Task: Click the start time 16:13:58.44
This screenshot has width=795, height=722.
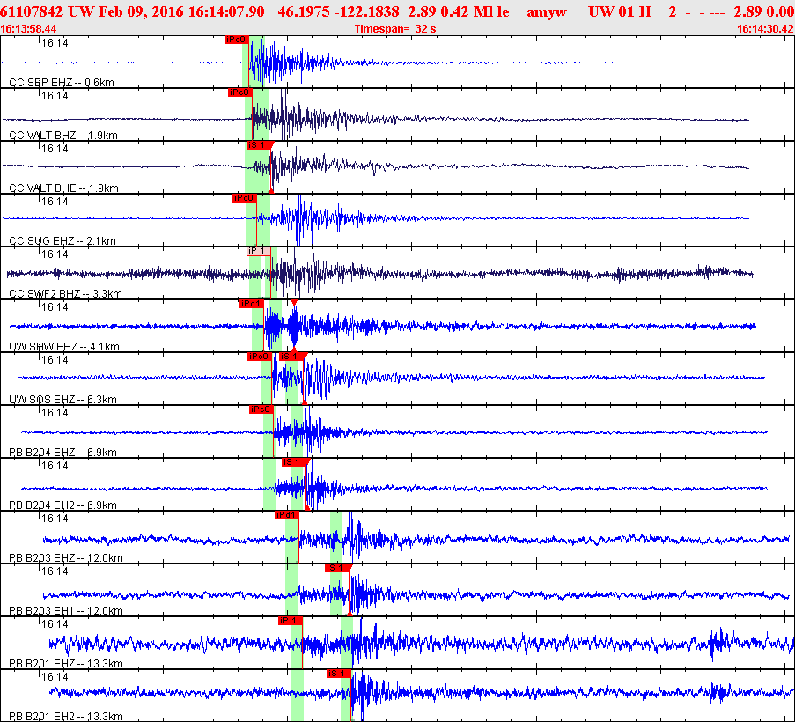Action: [x=28, y=29]
